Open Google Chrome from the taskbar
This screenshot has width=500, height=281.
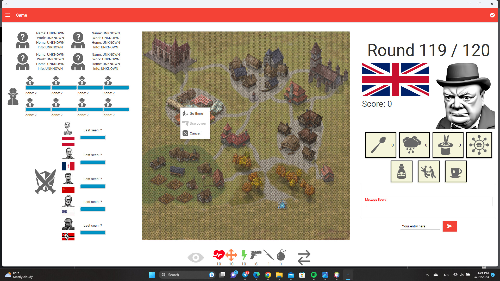click(268, 274)
